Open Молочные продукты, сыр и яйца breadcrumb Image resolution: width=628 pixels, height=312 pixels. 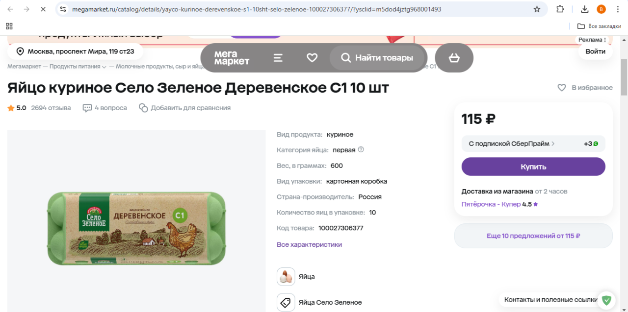(x=159, y=67)
